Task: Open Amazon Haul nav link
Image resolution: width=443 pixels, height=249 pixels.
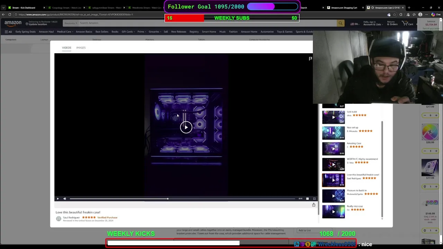Action: point(46,32)
